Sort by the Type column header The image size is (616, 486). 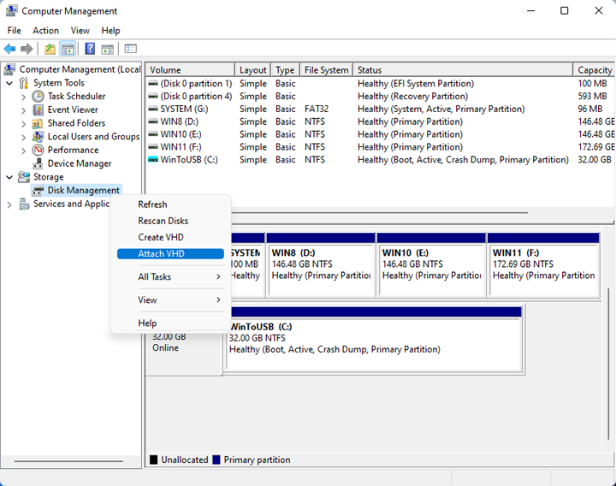(285, 70)
